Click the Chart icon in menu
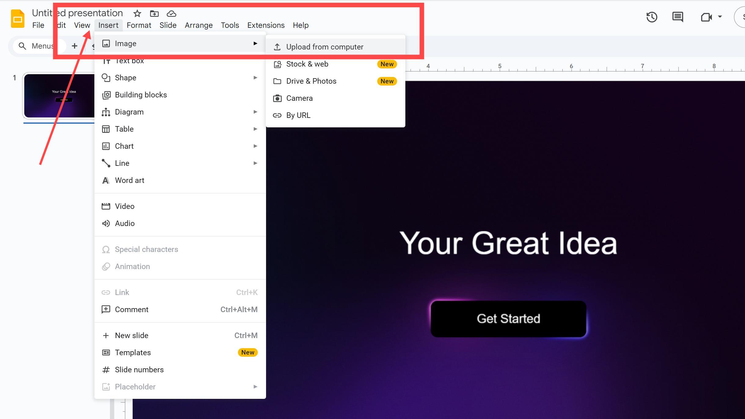The height and width of the screenshot is (419, 745). point(106,146)
